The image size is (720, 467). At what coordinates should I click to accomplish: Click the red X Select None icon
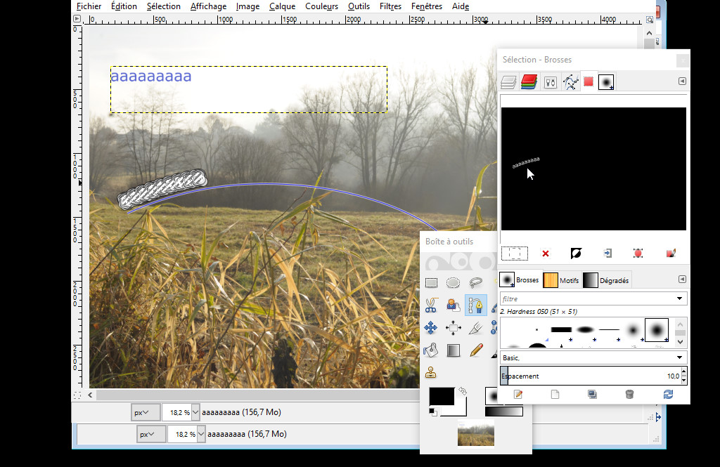point(546,254)
